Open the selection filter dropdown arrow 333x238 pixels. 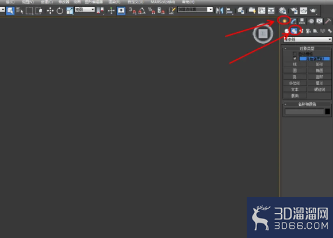[2, 10]
